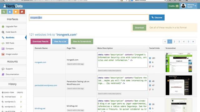Click the blindhog.net meta description box
Viewport: 200px width, 112px height.
click(x=122, y=105)
